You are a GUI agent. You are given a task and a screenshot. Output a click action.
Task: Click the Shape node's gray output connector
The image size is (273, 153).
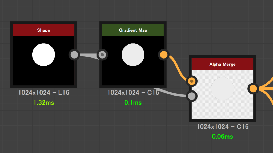tap(74, 55)
